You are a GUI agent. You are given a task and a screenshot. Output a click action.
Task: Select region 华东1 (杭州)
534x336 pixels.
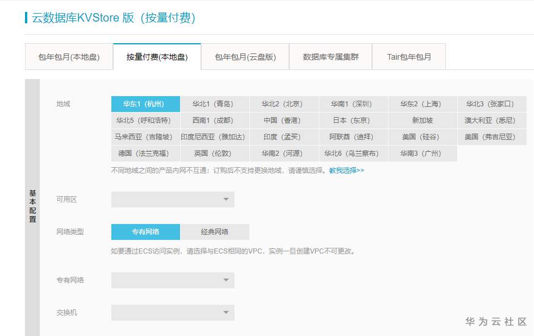pos(146,104)
